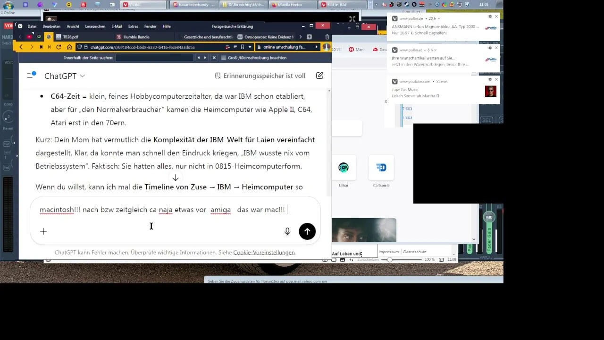Expand the search field dropdown arrow
Viewport: 604px width, 340px height.
[x=317, y=47]
